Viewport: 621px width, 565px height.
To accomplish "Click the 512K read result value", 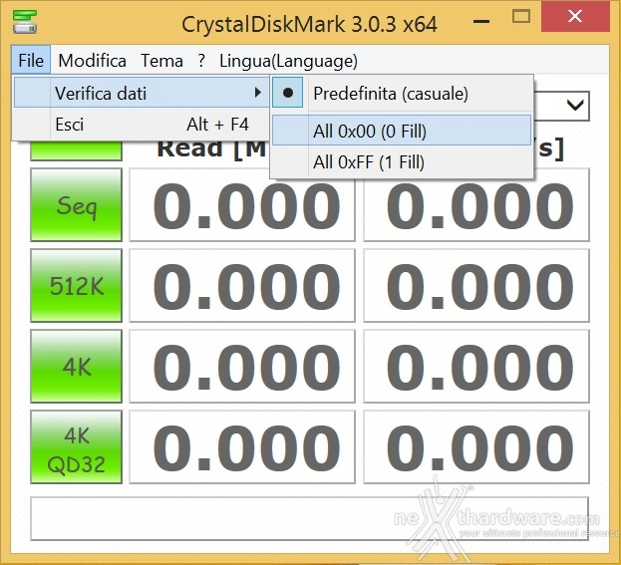I will coord(242,285).
